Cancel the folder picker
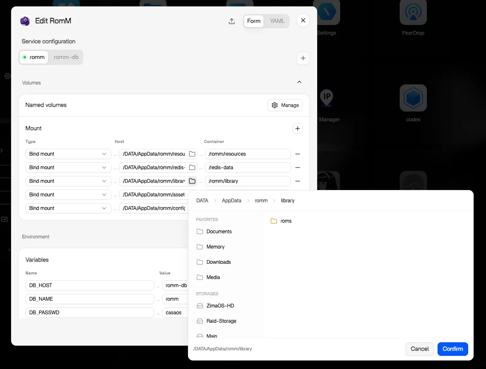Screen dimensions: 486x369 click(419, 349)
